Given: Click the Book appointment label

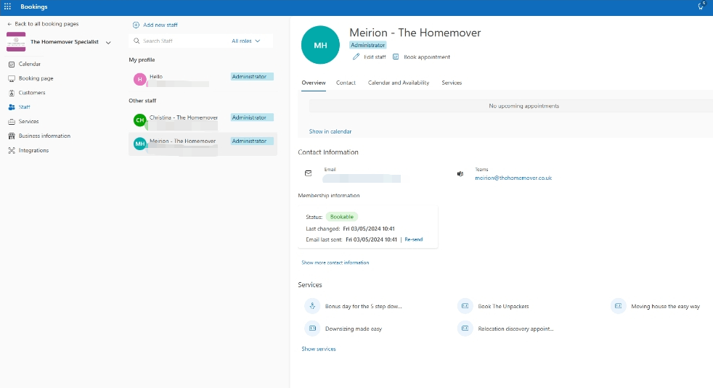Looking at the screenshot, I should click(x=427, y=57).
